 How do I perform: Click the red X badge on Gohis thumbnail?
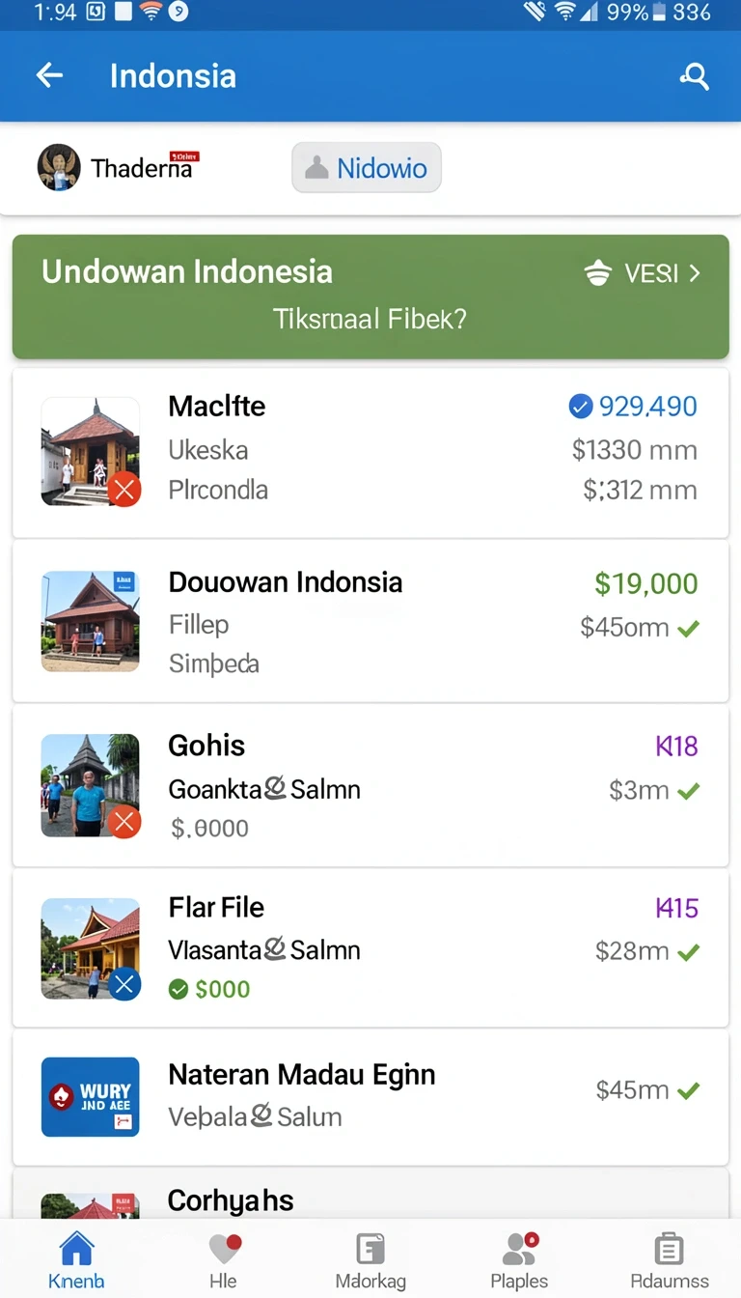(x=123, y=822)
